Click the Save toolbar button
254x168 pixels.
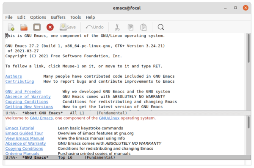68,27
